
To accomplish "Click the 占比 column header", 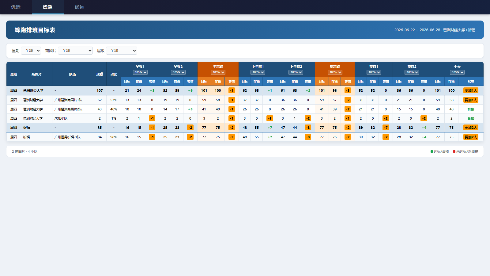I will (x=114, y=74).
